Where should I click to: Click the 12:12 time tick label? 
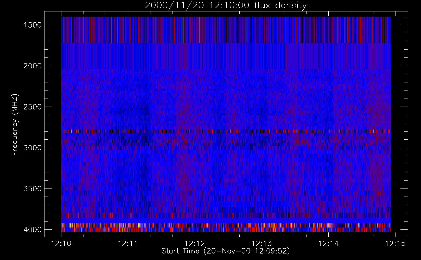point(195,244)
